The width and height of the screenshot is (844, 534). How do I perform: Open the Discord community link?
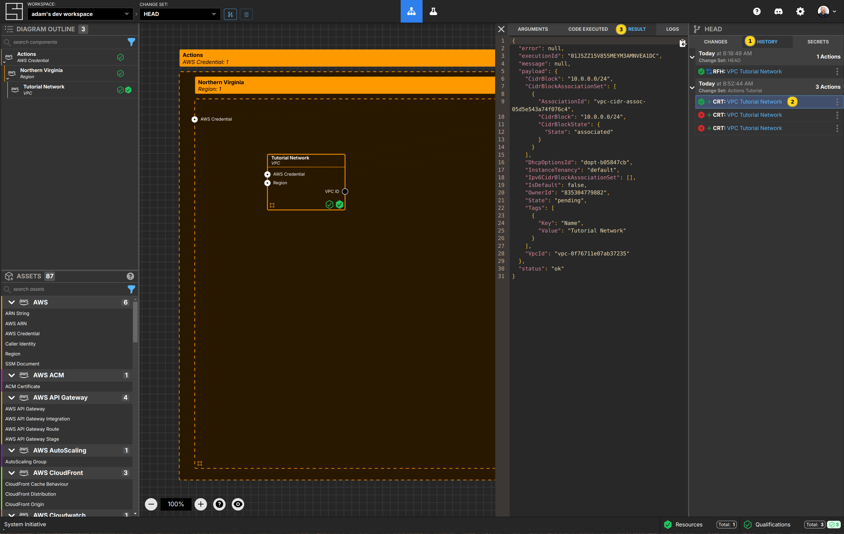coord(778,12)
